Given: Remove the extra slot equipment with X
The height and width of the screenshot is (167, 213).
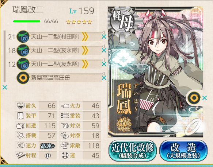Looking at the screenshot, I should point(205,98).
